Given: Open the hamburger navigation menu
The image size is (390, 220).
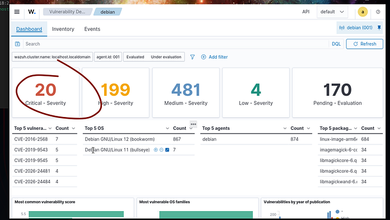Looking at the screenshot, I should click(17, 12).
